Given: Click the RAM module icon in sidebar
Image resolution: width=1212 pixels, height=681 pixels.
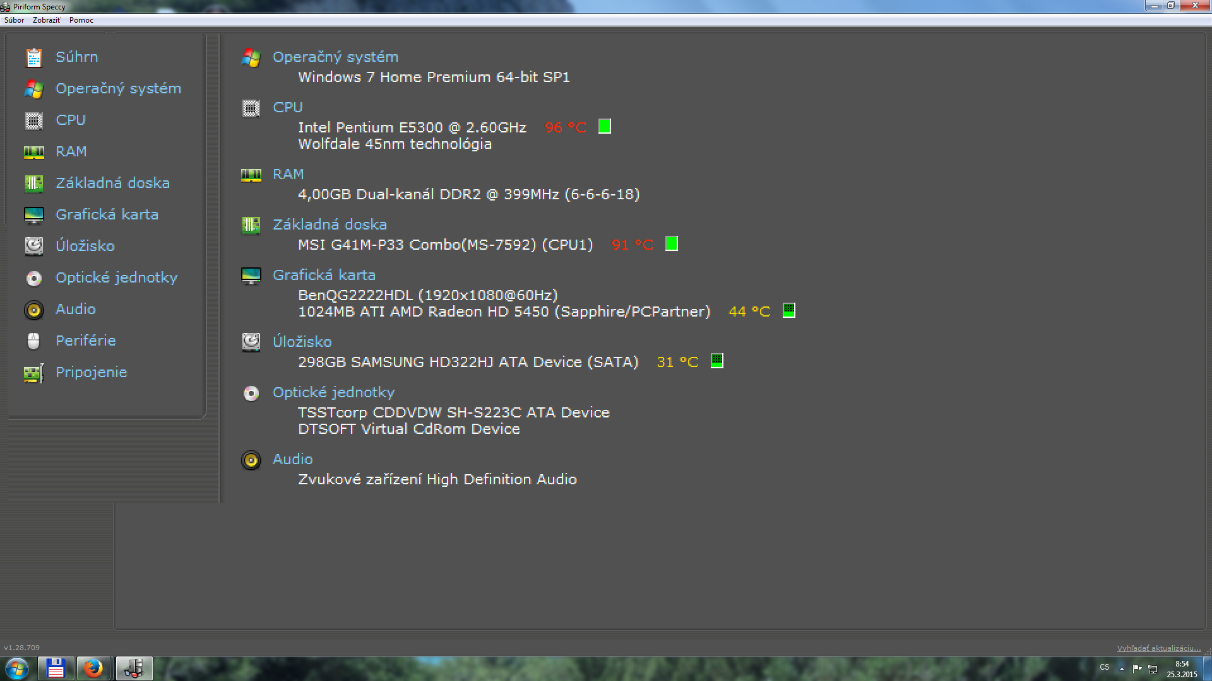Looking at the screenshot, I should pyautogui.click(x=34, y=152).
